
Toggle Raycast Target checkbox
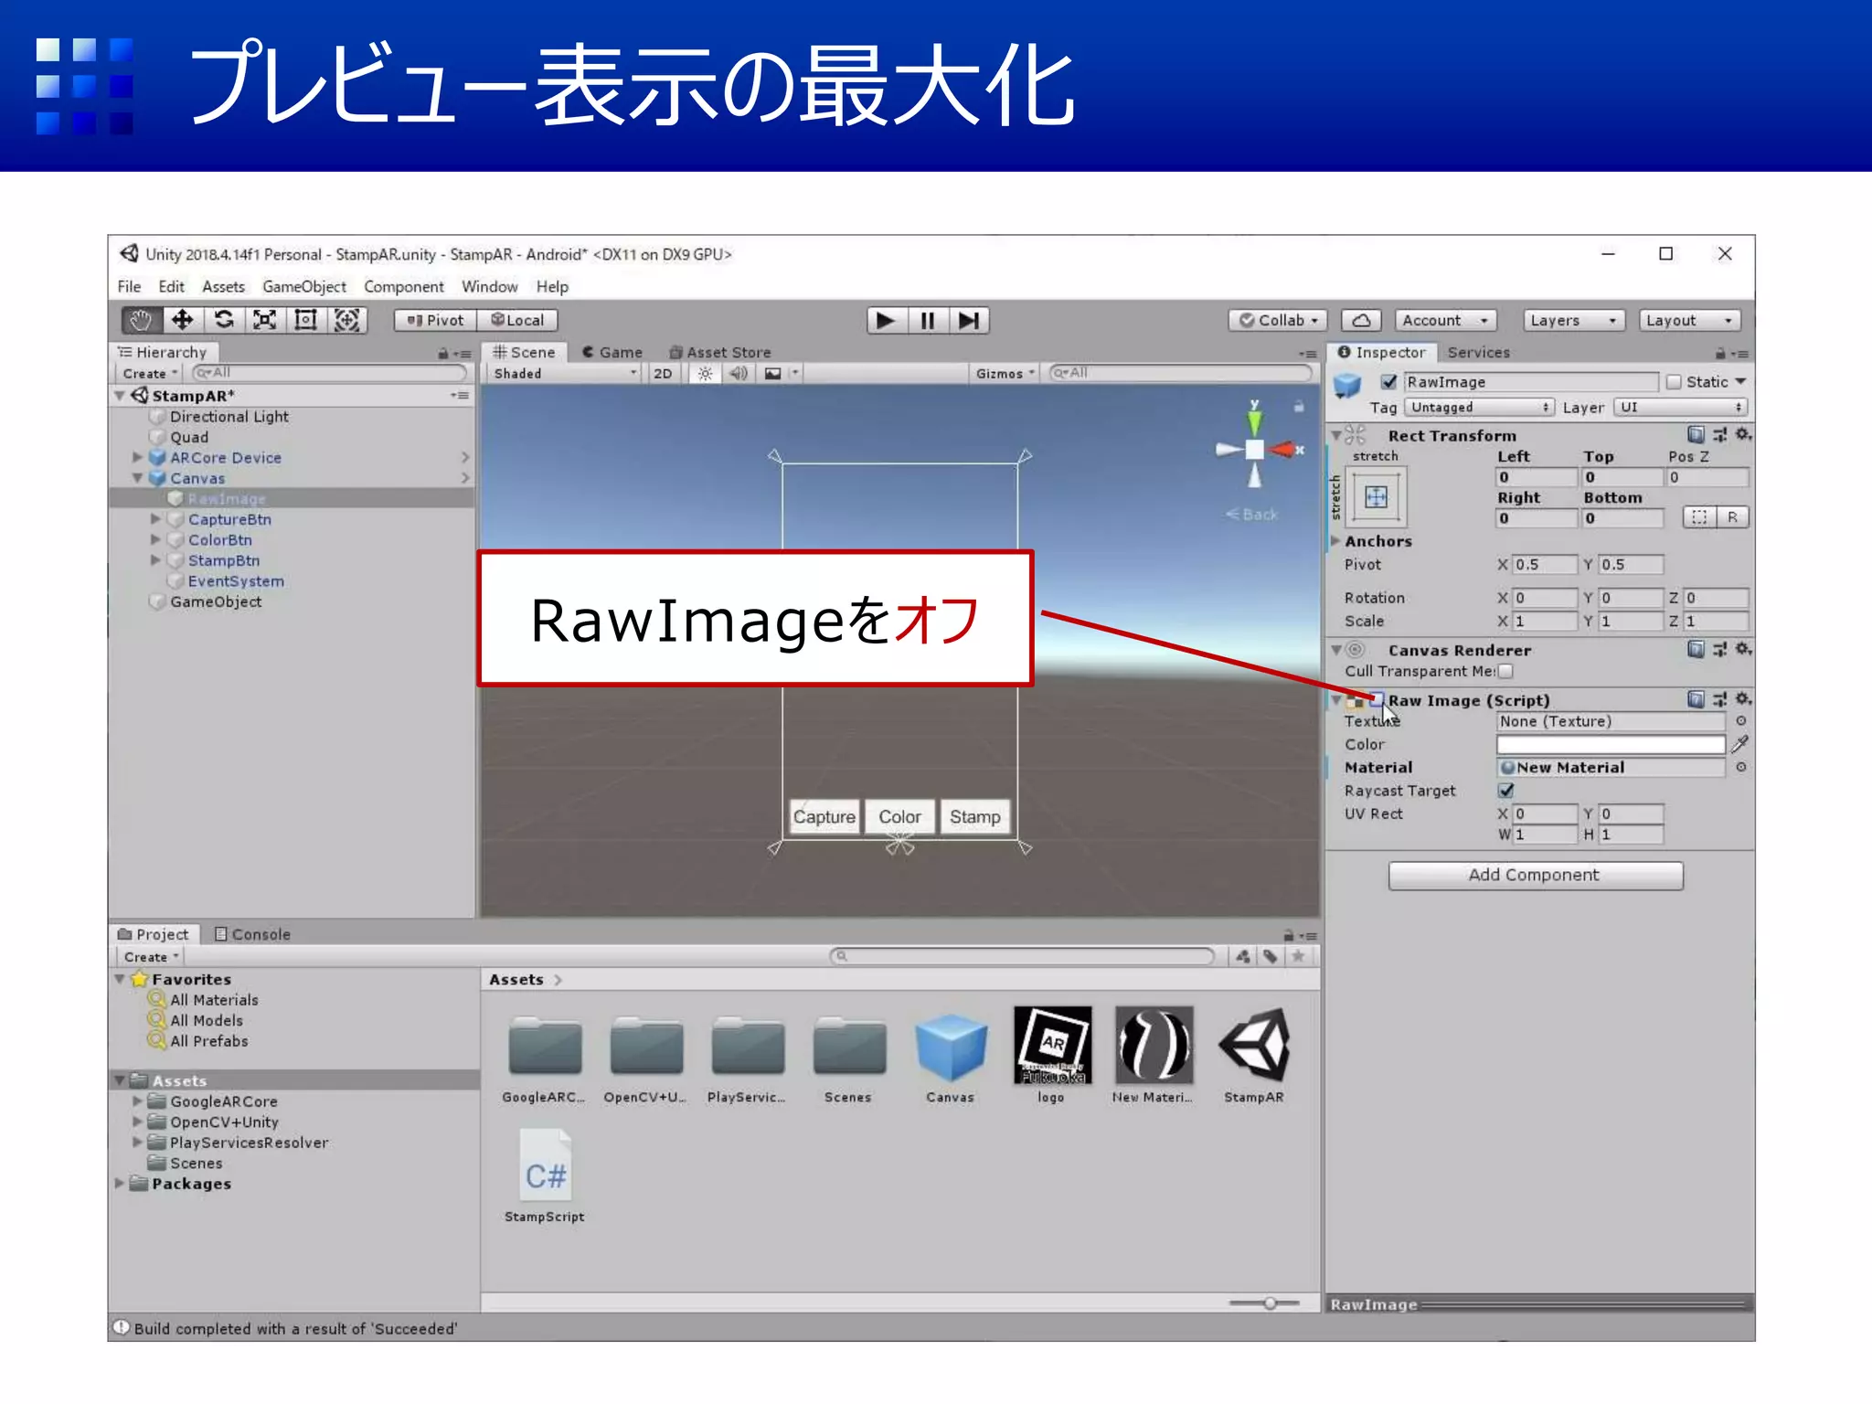tap(1506, 791)
